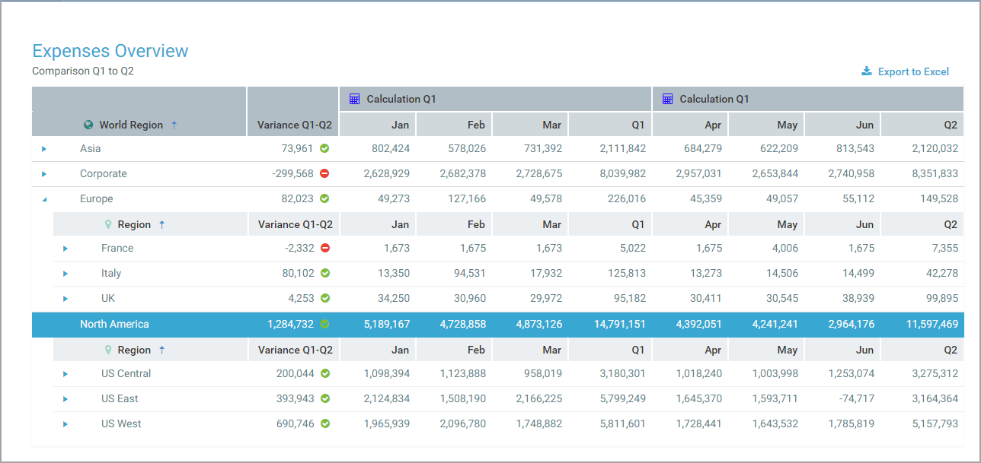981x463 pixels.
Task: Open Export to Excel
Action: tap(912, 71)
